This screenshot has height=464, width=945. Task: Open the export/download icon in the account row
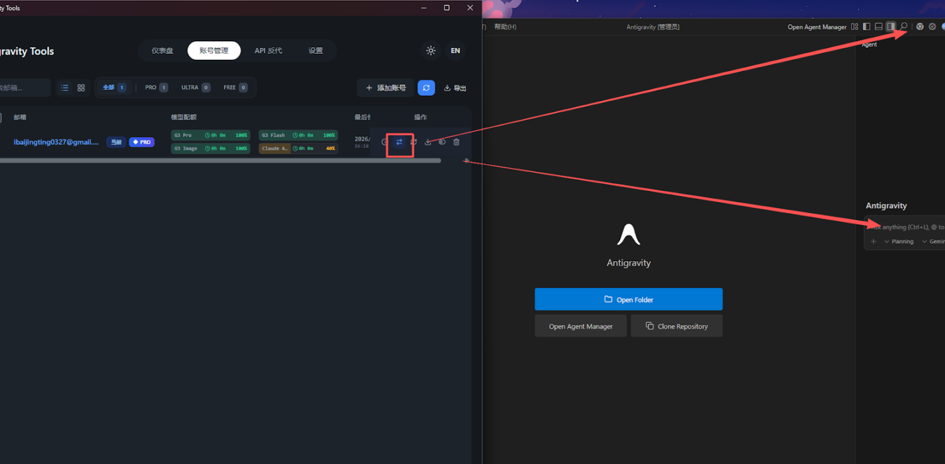(x=428, y=142)
